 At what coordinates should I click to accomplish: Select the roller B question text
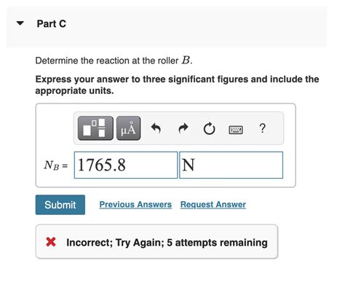(x=114, y=60)
